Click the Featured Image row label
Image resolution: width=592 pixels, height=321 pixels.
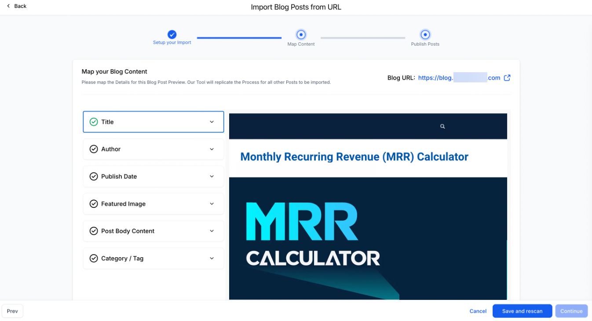(x=123, y=204)
